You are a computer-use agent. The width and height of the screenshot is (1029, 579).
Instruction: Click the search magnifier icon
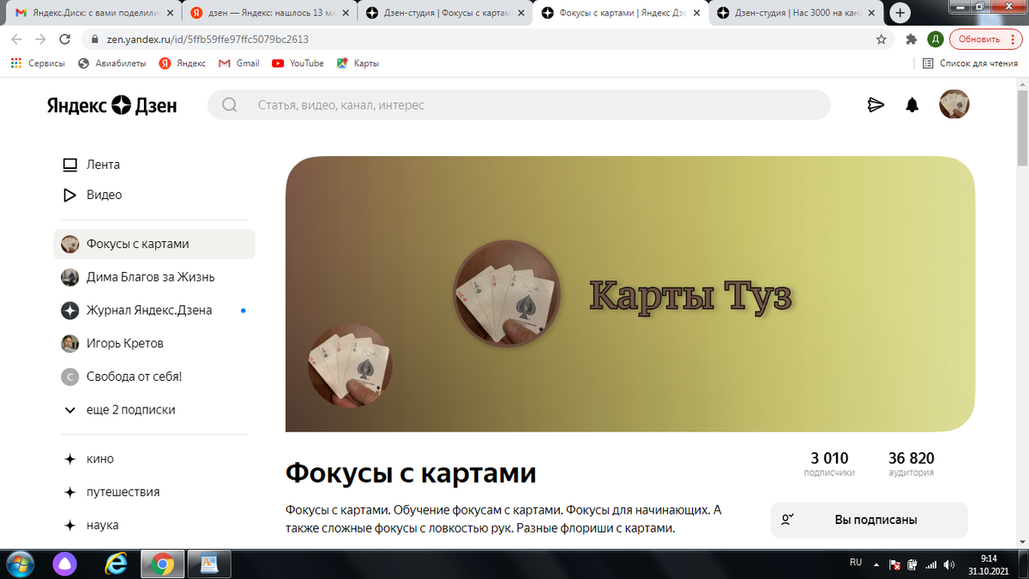(x=228, y=105)
